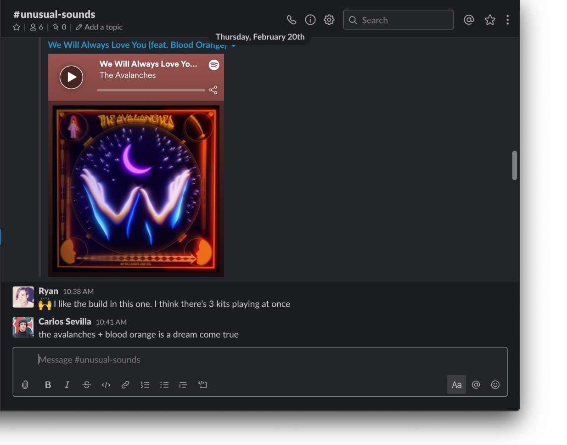
Task: View the 6 channel members
Action: pos(36,27)
